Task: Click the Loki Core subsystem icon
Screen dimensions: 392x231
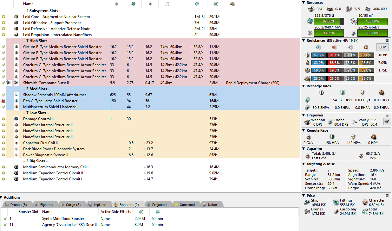Action: point(16,17)
